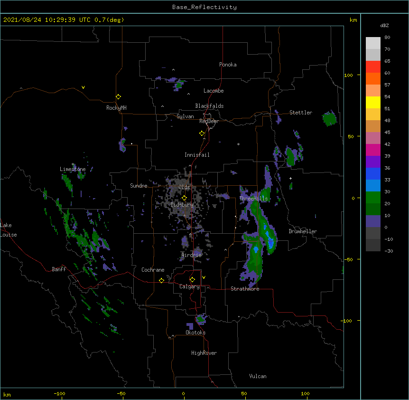Select the orange 57-60 dBZ legend swatch

click(x=373, y=78)
